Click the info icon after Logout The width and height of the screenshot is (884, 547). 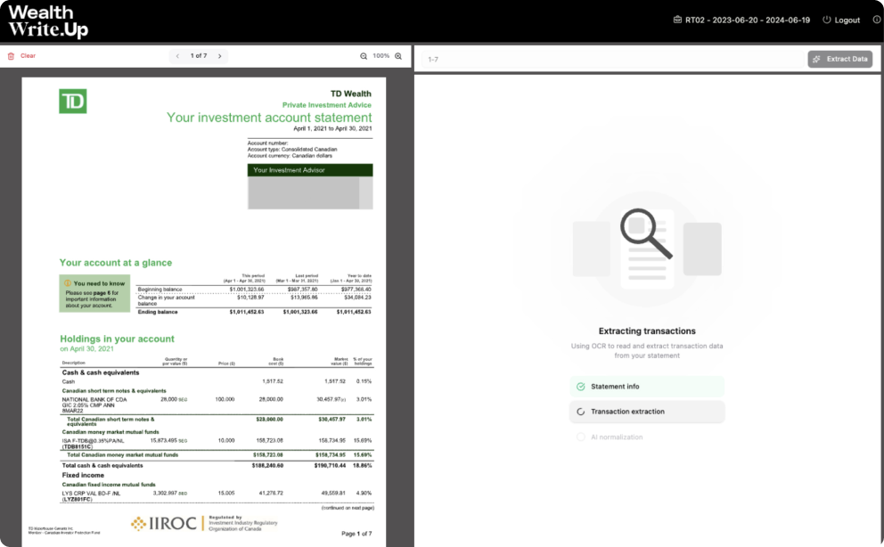(877, 20)
